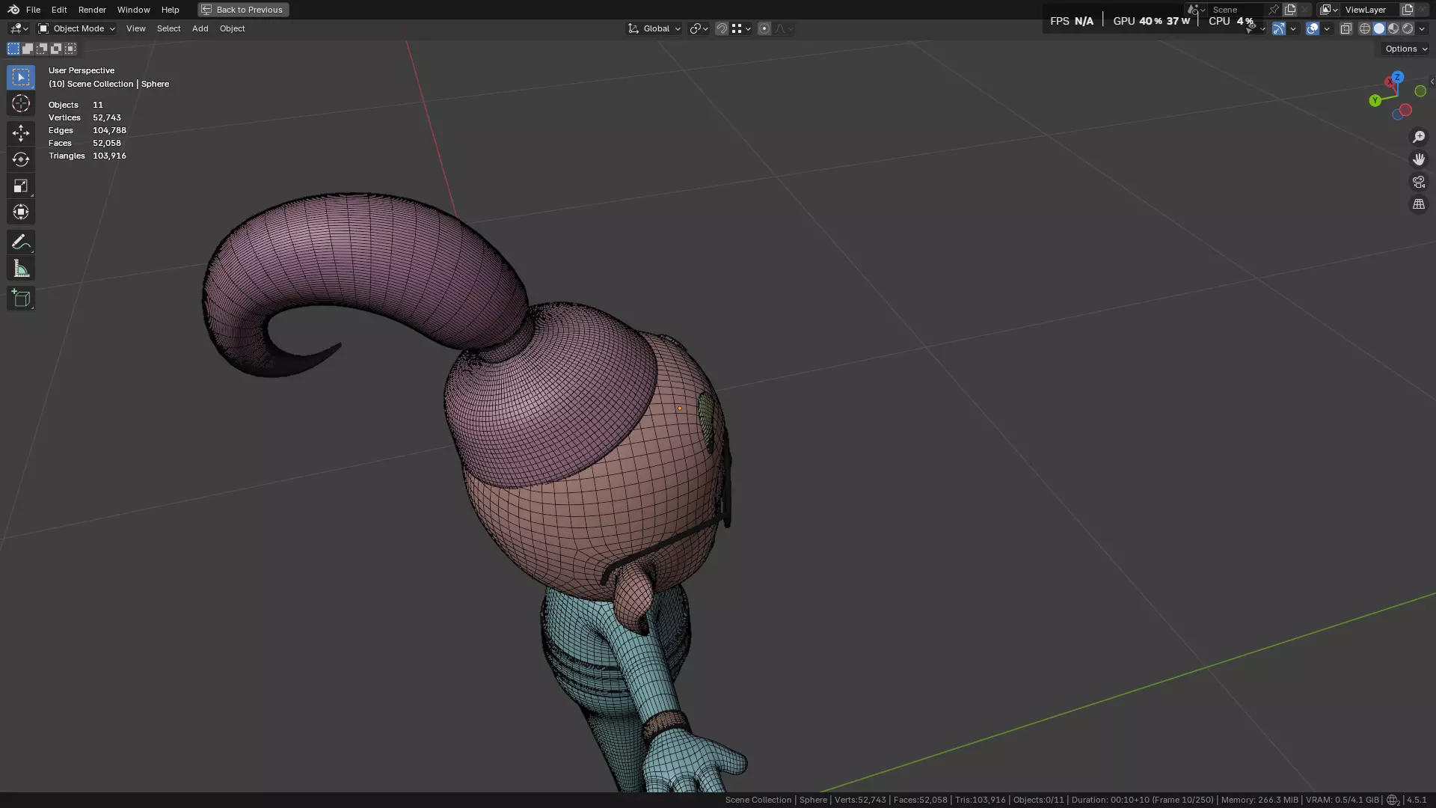
Task: Select the Add Cube tool
Action: pyautogui.click(x=21, y=299)
